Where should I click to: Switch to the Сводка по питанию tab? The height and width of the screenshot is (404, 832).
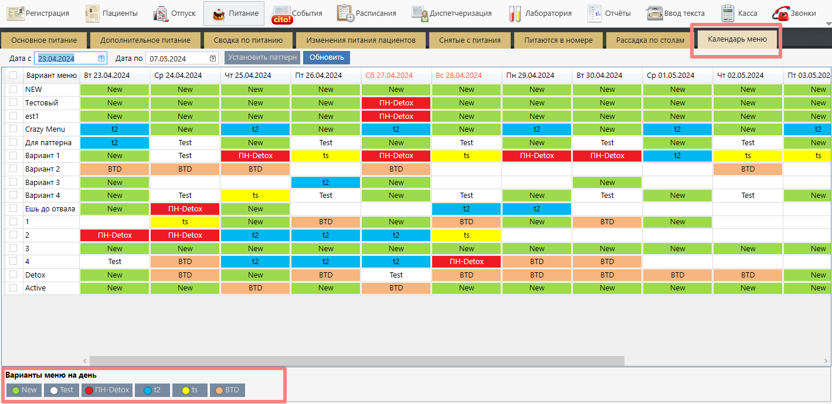coord(247,40)
